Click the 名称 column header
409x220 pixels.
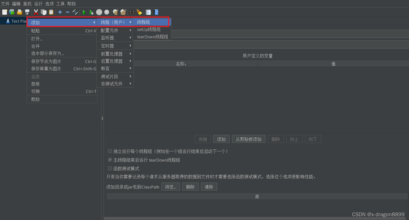click(x=182, y=64)
